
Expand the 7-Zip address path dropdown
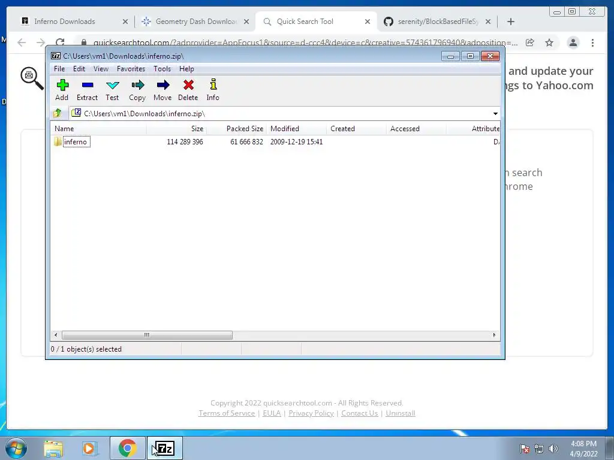495,113
